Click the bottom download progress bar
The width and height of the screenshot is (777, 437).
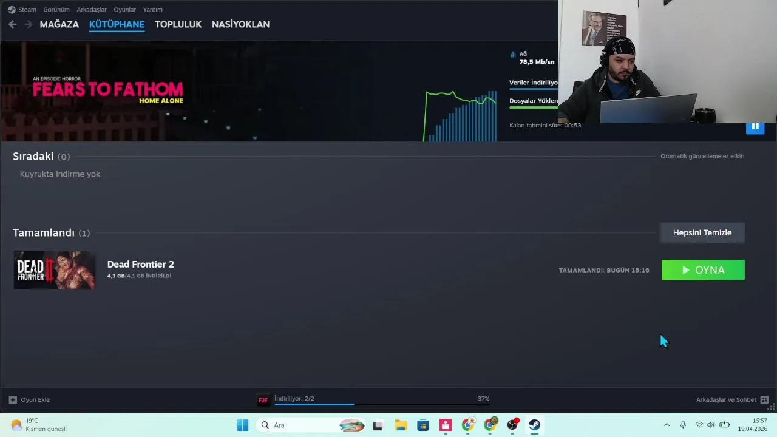[x=382, y=404]
